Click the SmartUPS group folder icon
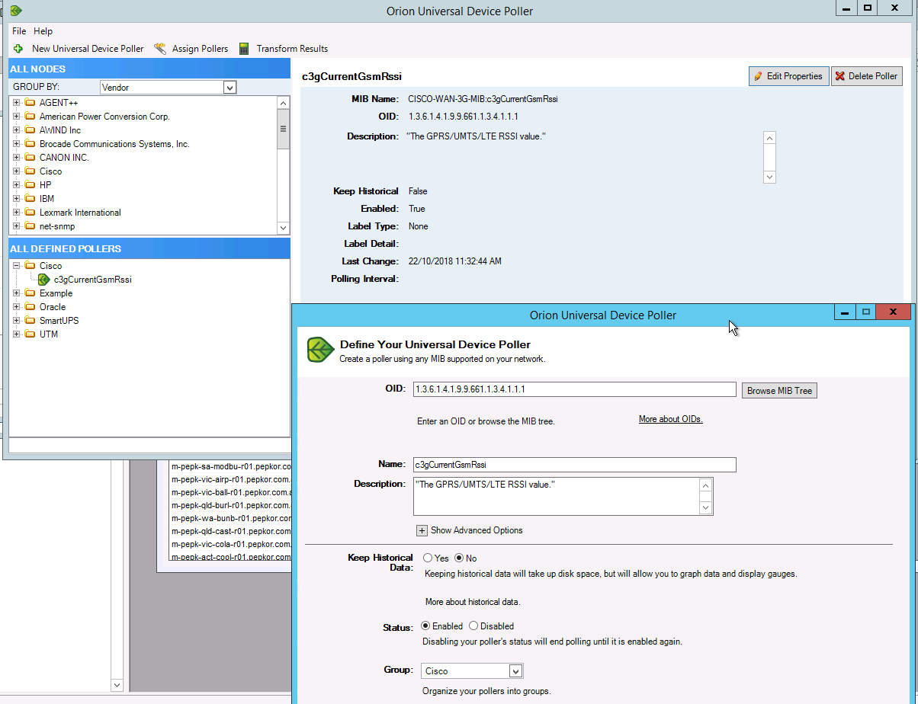Viewport: 918px width, 704px height. tap(30, 321)
